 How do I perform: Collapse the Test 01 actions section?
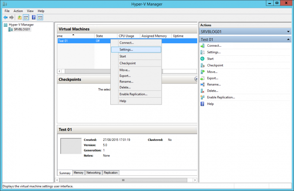[x=288, y=39]
